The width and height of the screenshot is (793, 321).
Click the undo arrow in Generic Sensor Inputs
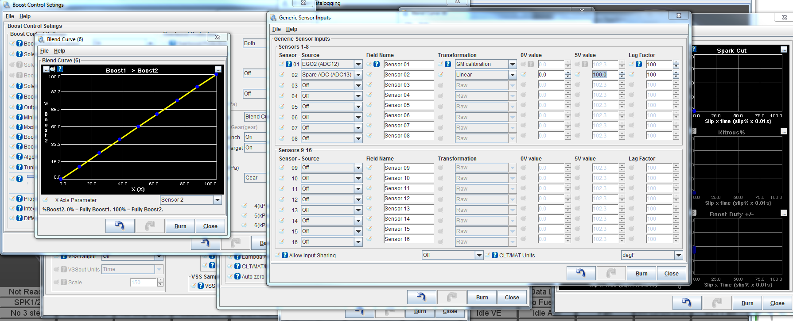pos(581,273)
